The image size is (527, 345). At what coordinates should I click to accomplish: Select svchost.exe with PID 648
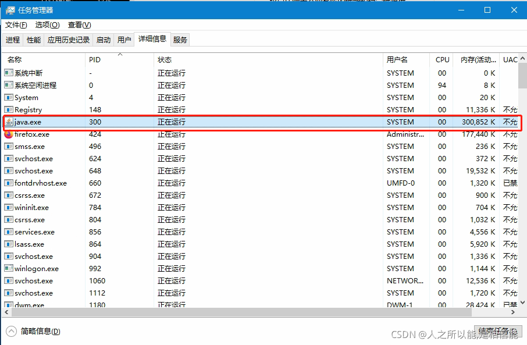[261, 171]
